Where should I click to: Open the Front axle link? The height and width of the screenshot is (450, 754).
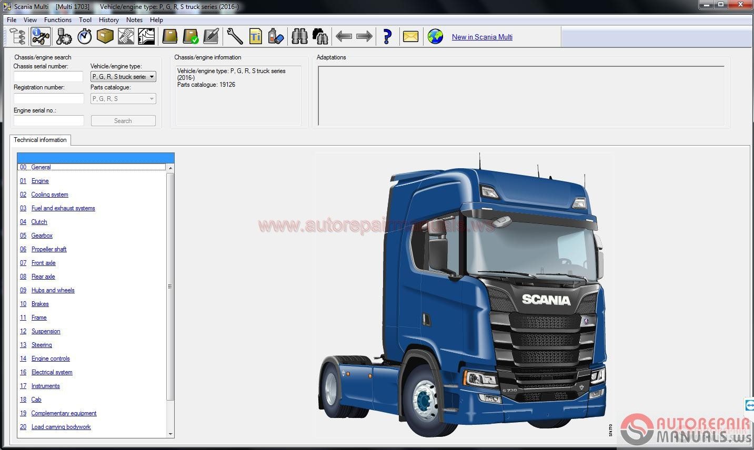43,263
